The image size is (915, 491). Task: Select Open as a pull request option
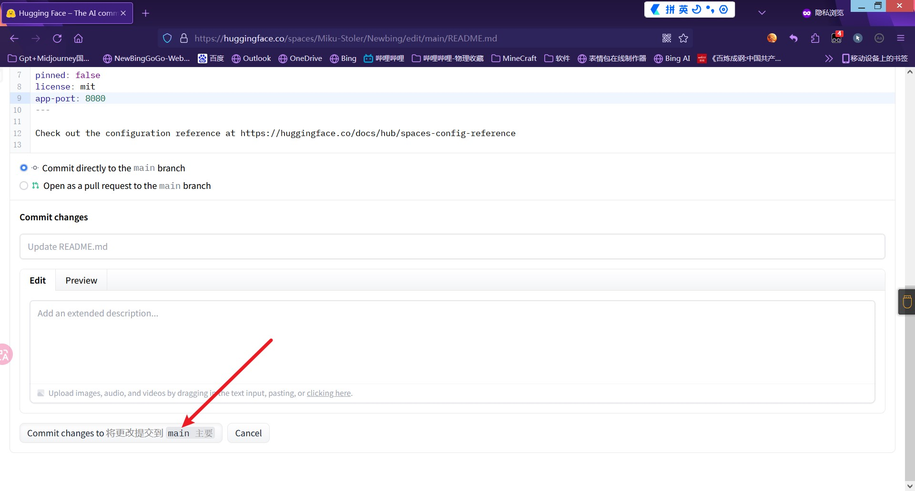pos(24,186)
